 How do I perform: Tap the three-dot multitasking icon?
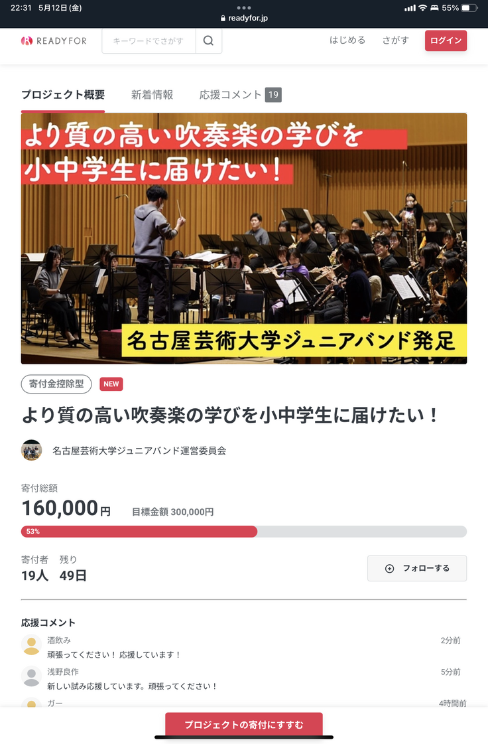tap(244, 7)
